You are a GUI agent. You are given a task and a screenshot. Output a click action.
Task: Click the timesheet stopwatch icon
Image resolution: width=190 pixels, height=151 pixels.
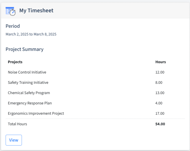coord(11,11)
